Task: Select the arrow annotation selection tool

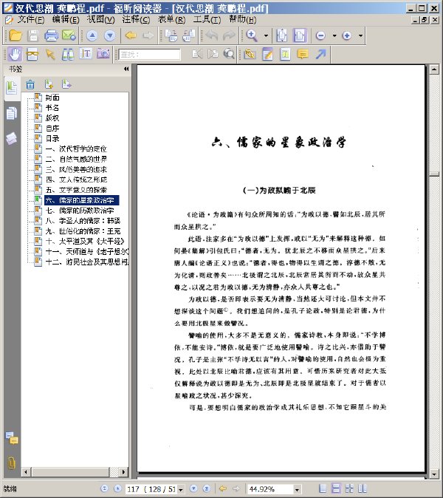Action: click(49, 55)
